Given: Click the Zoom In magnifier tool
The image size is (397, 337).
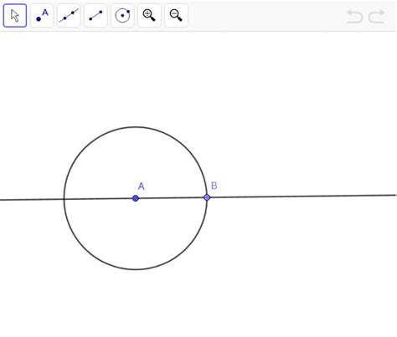Looking at the screenshot, I should coord(149,16).
